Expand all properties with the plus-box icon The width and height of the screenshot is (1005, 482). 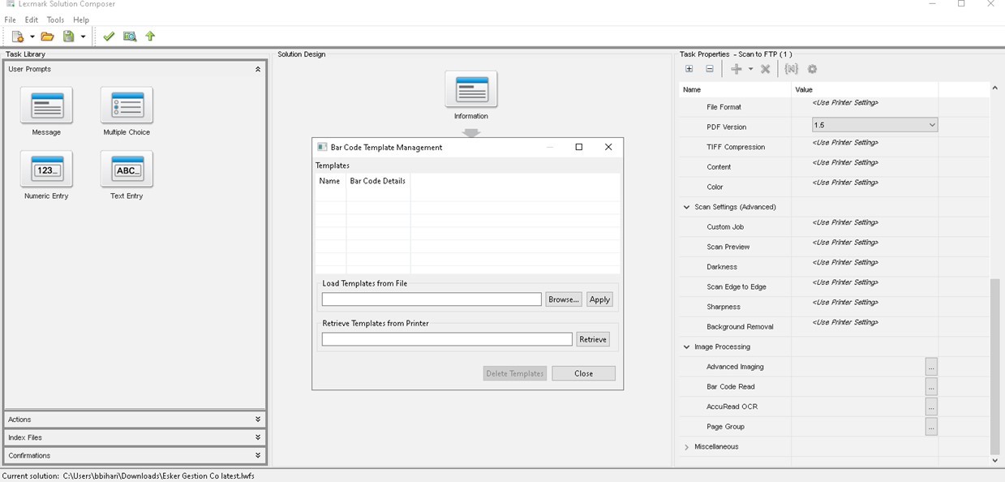point(689,69)
